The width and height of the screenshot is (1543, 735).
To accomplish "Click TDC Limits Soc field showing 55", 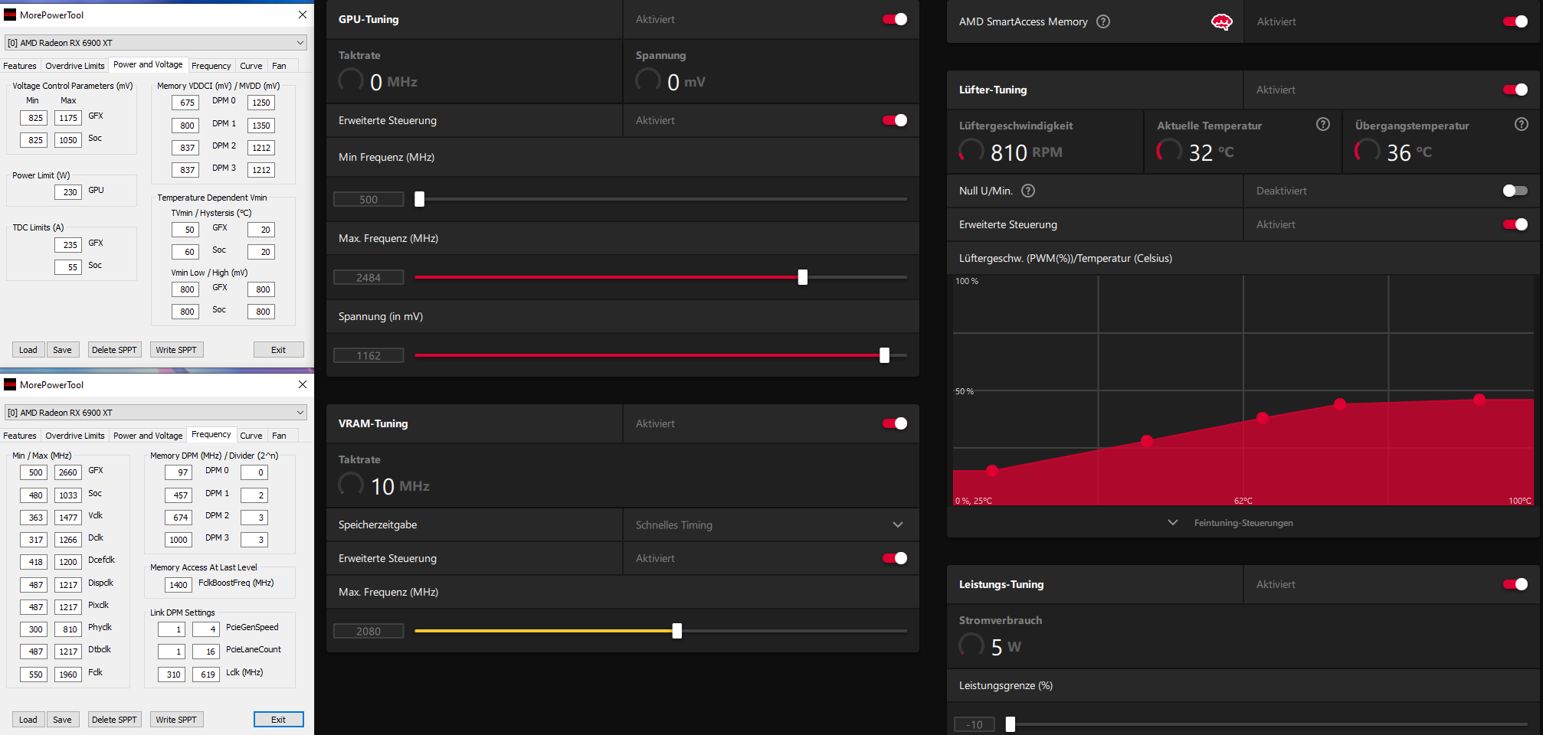I will pos(68,267).
